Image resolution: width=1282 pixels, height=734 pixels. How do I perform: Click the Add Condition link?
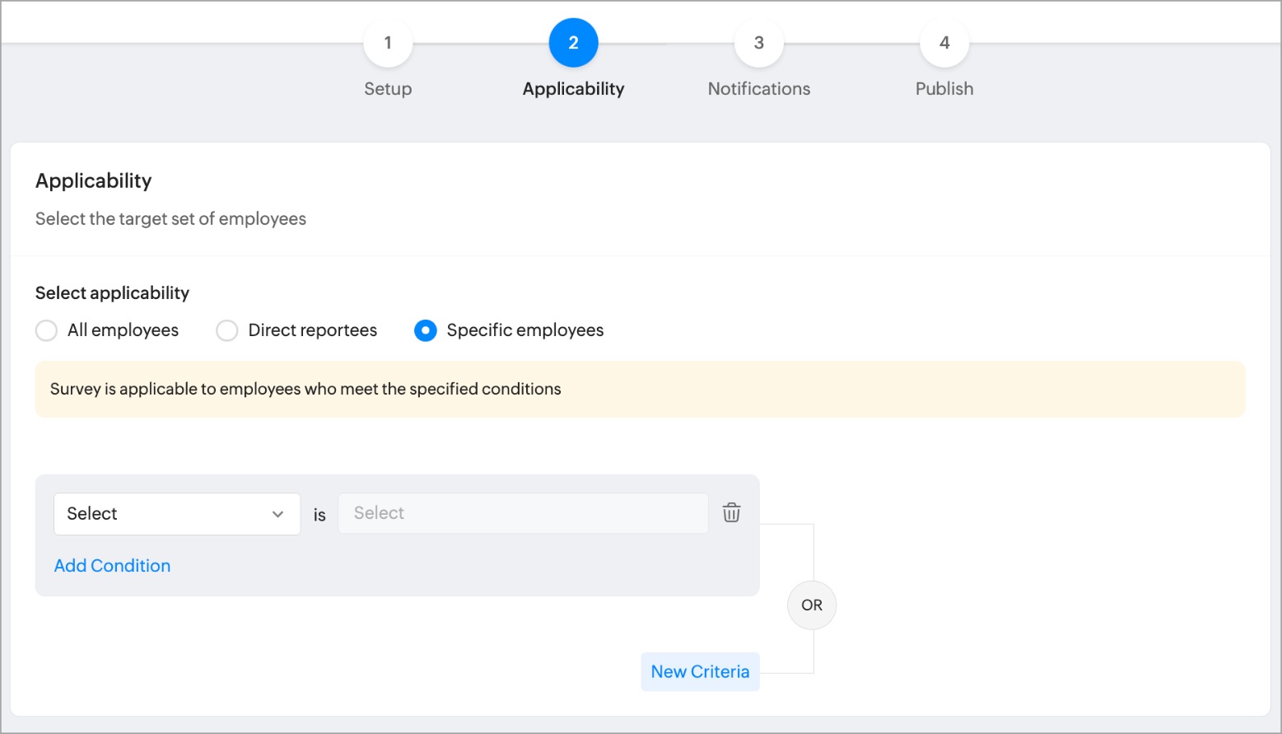(112, 566)
